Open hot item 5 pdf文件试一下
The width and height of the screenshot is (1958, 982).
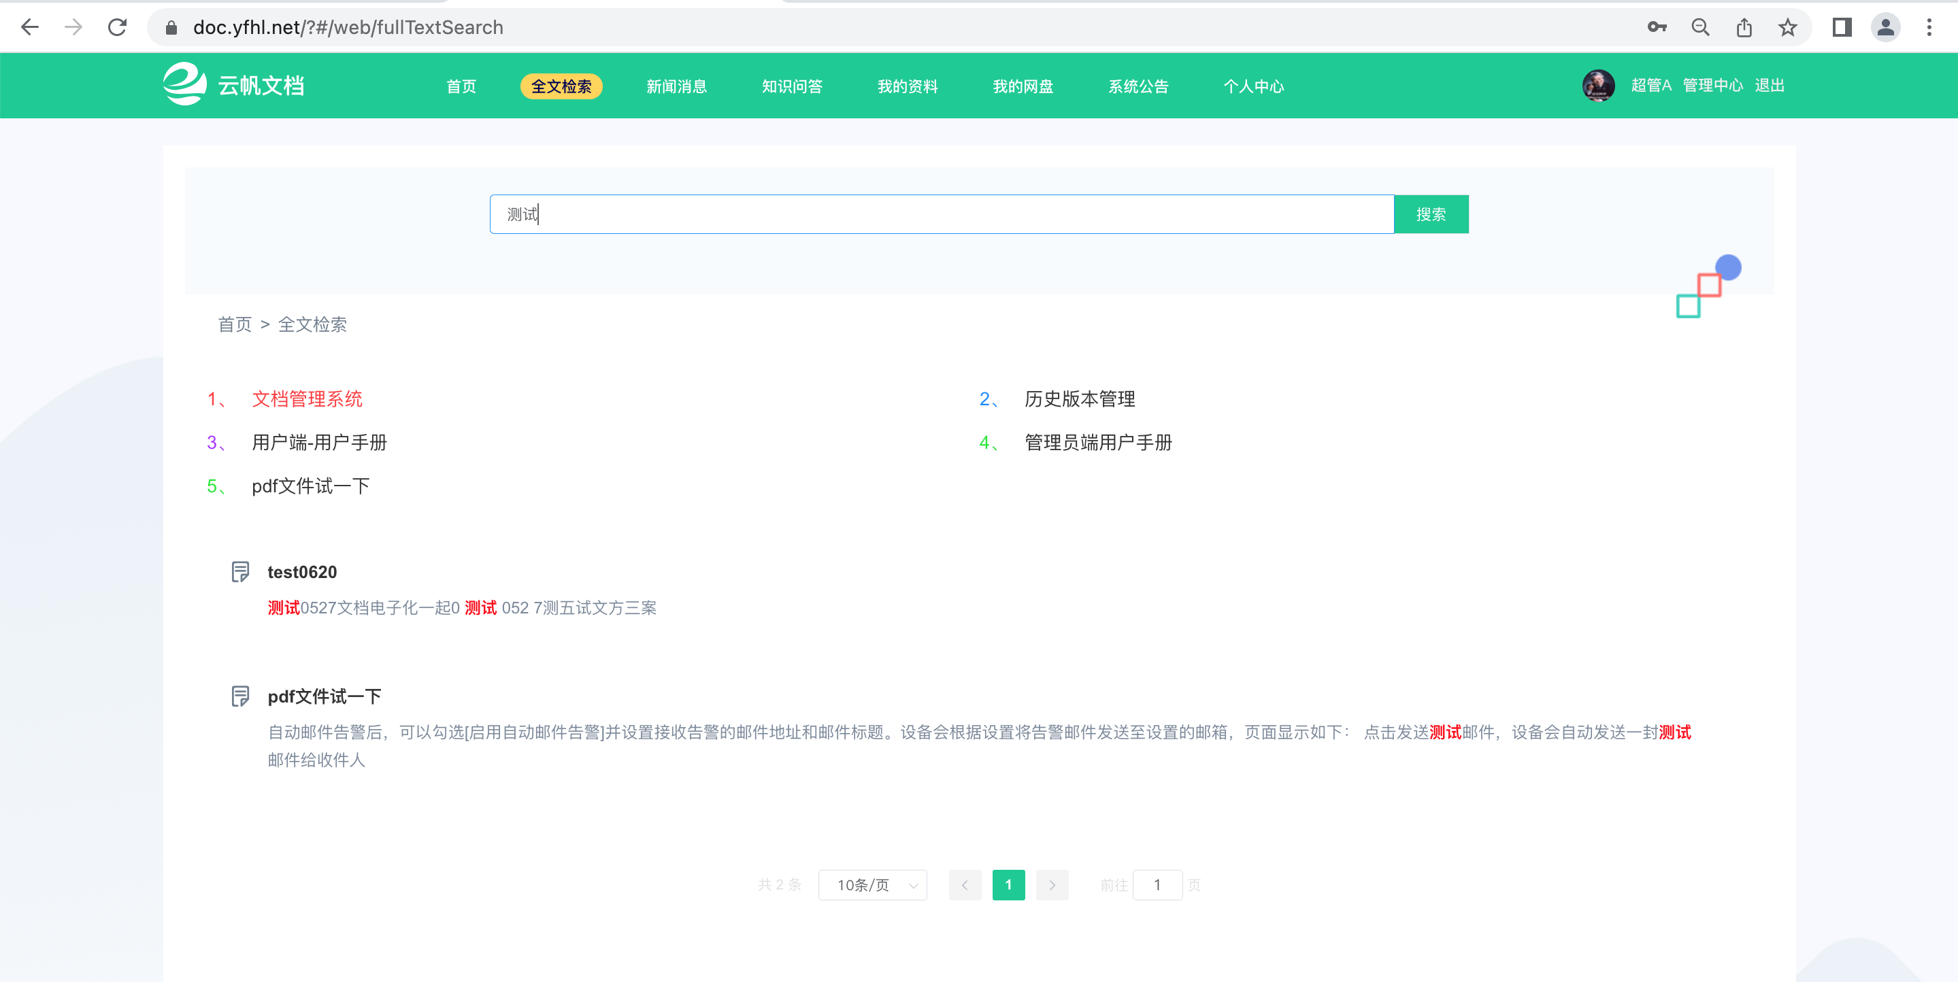click(x=311, y=486)
